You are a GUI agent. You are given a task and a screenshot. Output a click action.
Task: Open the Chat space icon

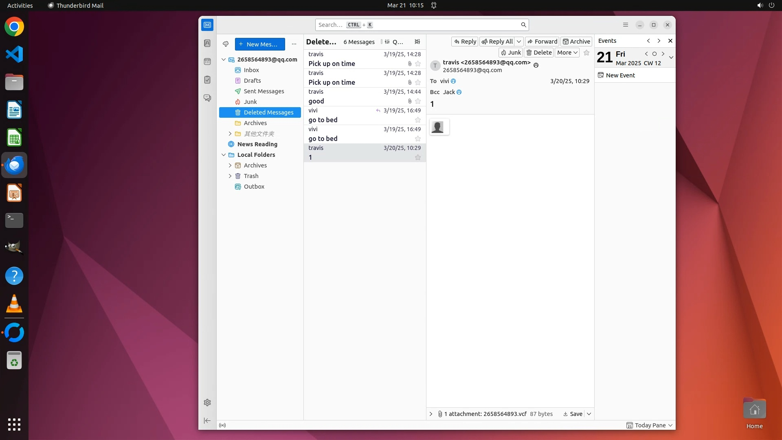(x=207, y=98)
